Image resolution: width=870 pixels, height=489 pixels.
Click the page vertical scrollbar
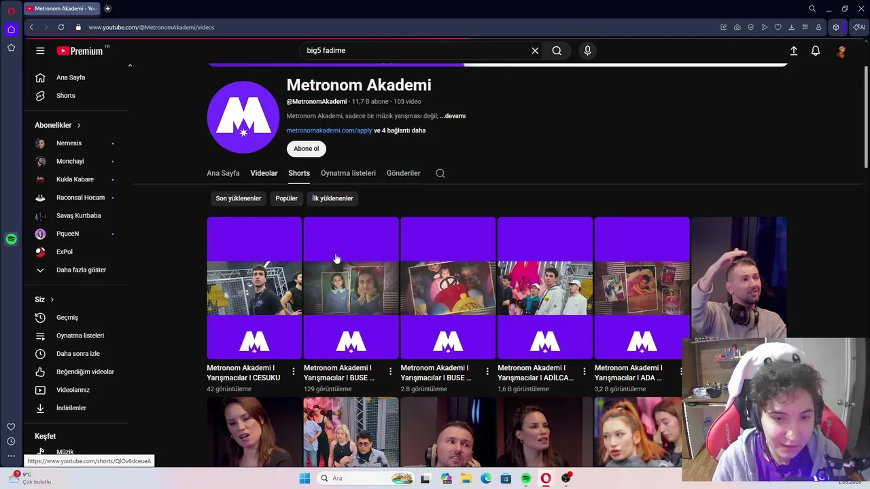coord(865,117)
